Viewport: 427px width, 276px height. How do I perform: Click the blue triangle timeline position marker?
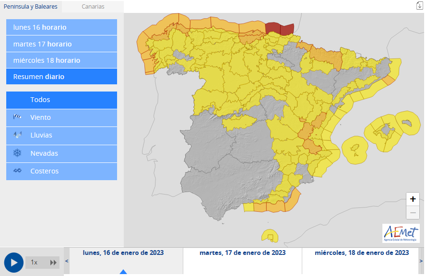123,272
